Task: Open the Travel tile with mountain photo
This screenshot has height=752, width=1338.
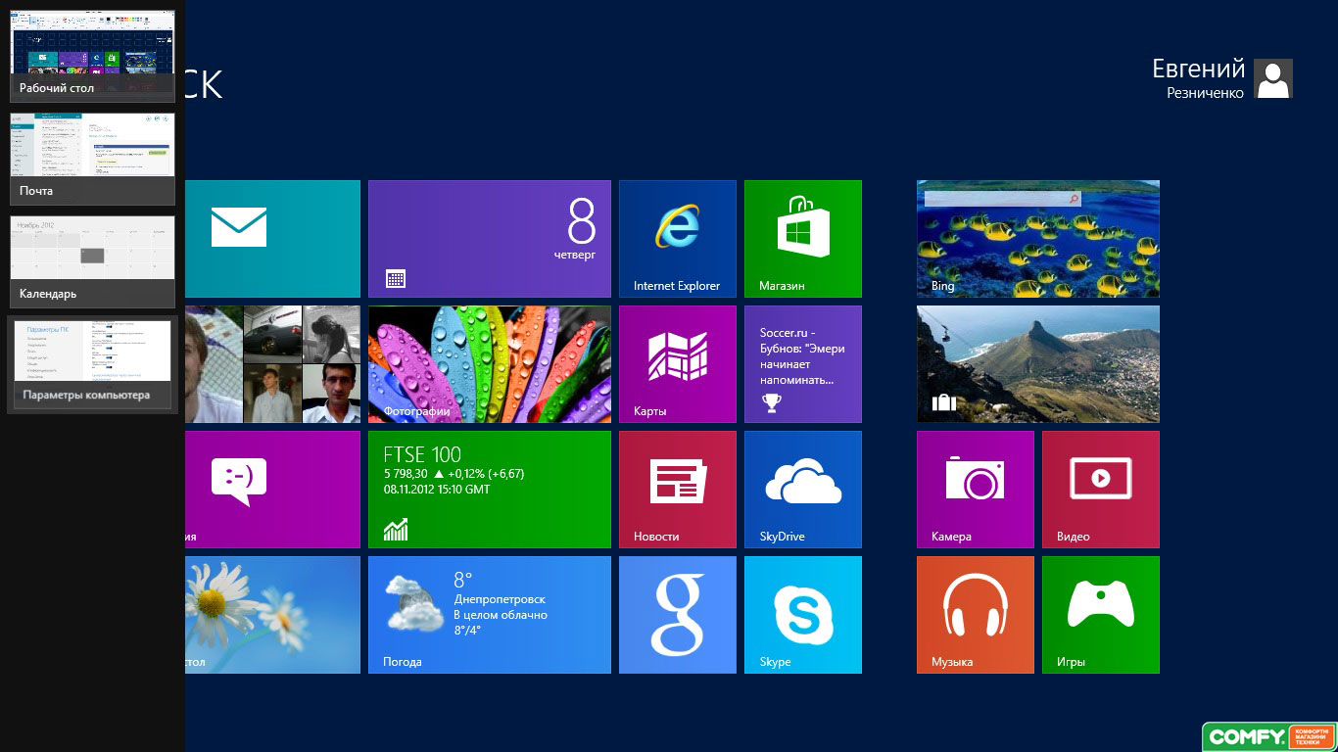Action: (1038, 364)
